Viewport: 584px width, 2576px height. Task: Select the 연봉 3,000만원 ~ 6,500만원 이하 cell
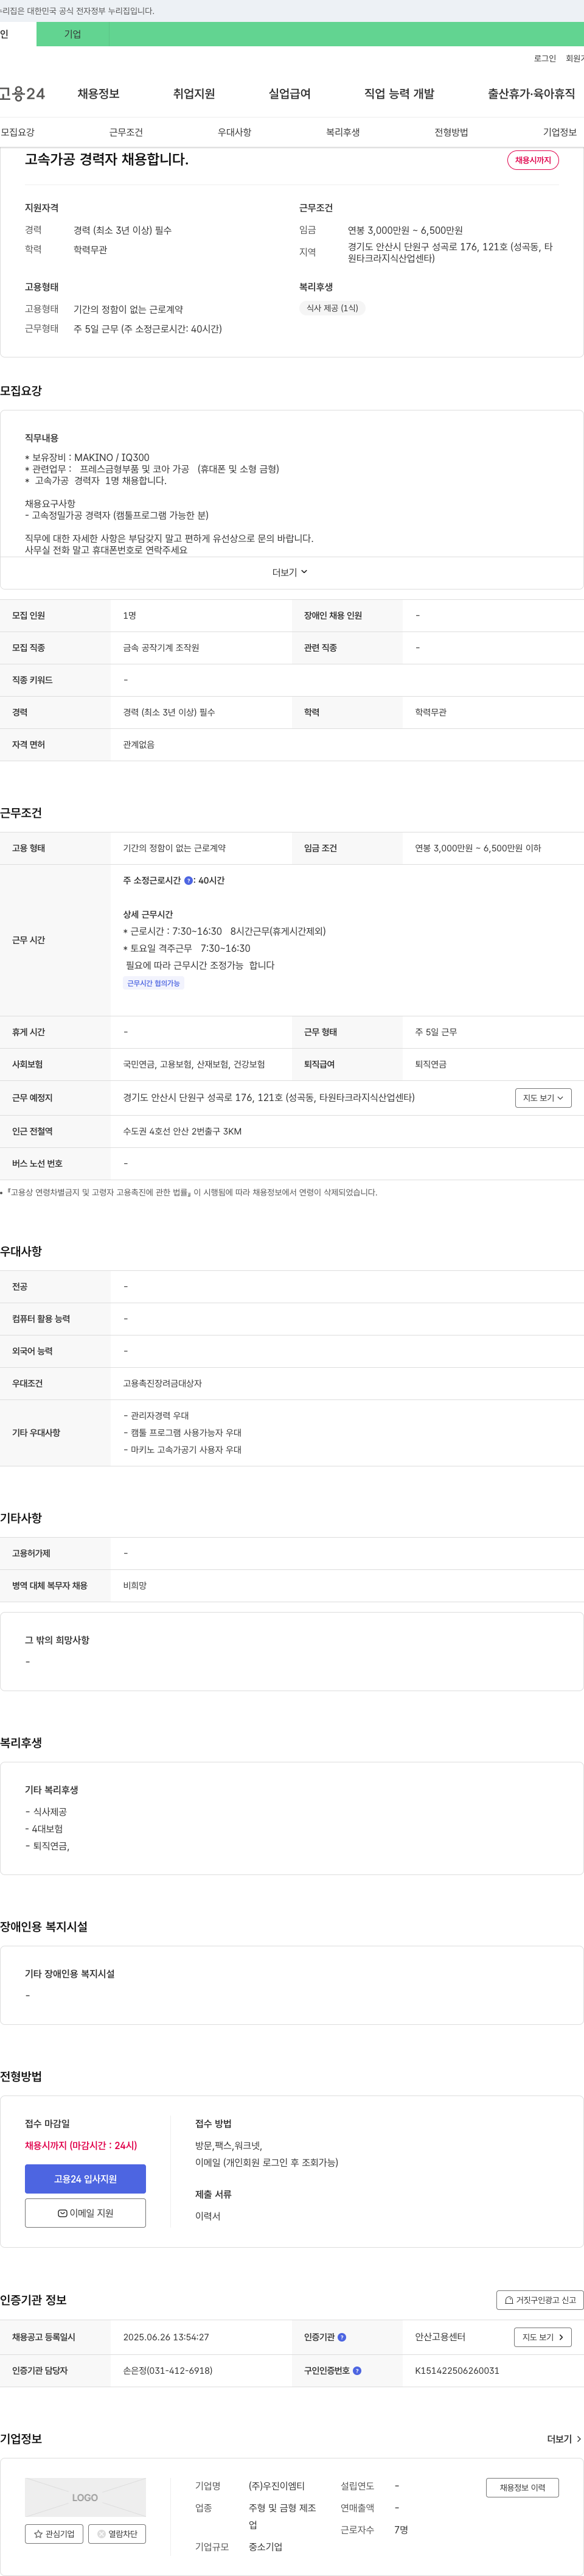click(x=478, y=848)
